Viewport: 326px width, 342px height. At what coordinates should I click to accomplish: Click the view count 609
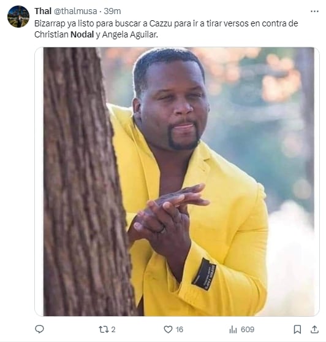pos(248,329)
